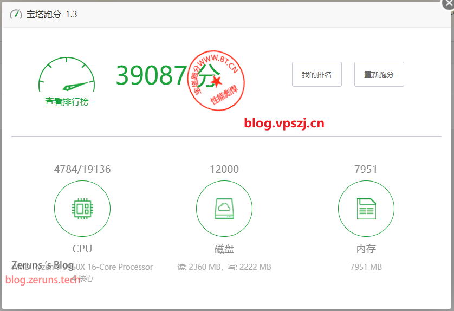Click the small speedometer icon in title bar
Screen dimensions: 454x311
pos(16,14)
